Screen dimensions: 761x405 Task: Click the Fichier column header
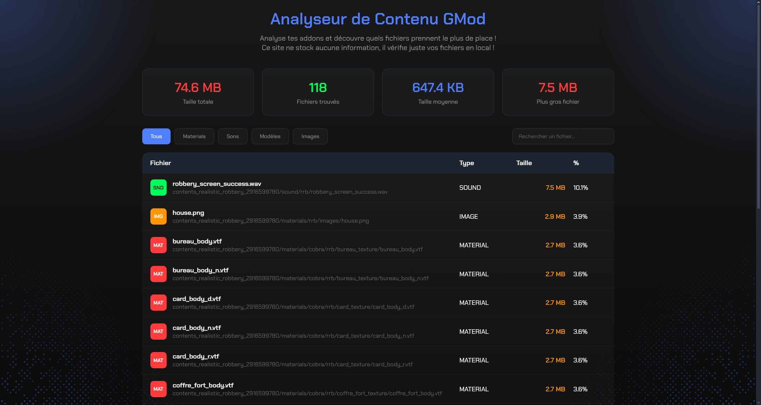pos(160,163)
